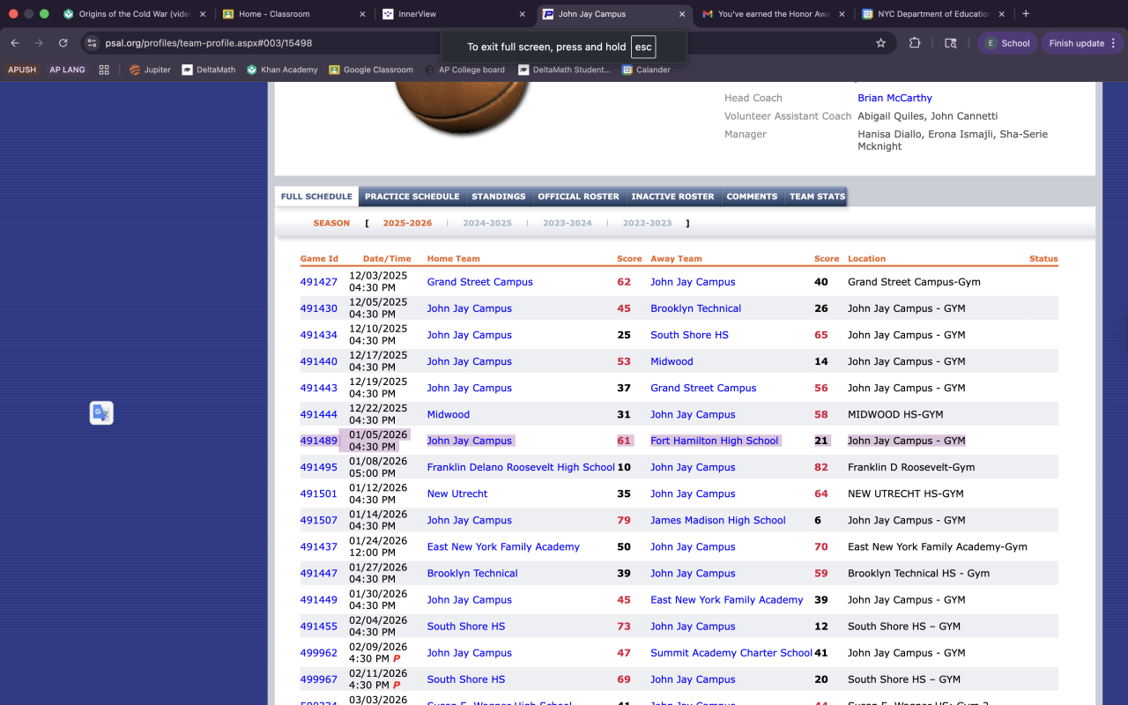This screenshot has height=705, width=1128.
Task: Click the red P marker in game 499967 row
Action: pos(396,685)
